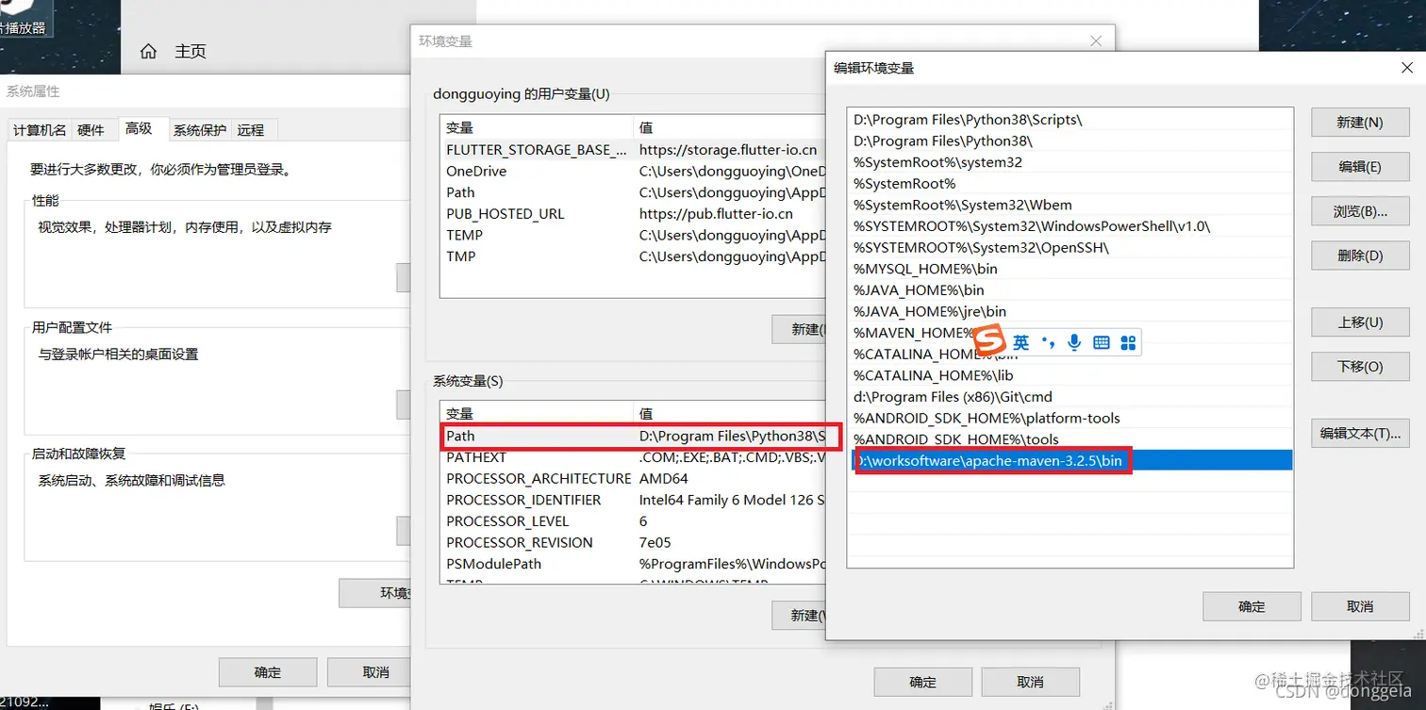1426x710 pixels.
Task: Select the PUB_HOSTED_URL user variable
Action: point(633,214)
